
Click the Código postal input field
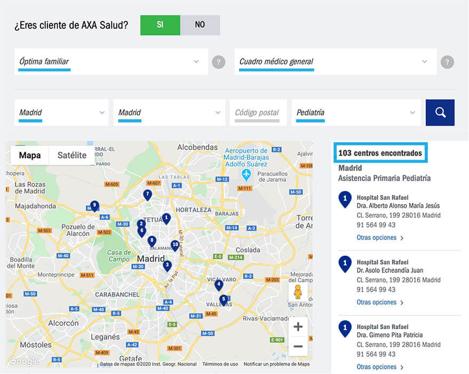[258, 113]
